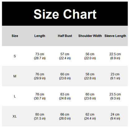This screenshot has width=129, height=129.
Task: Click the 63 cm half bust cell
Action: click(x=65, y=96)
